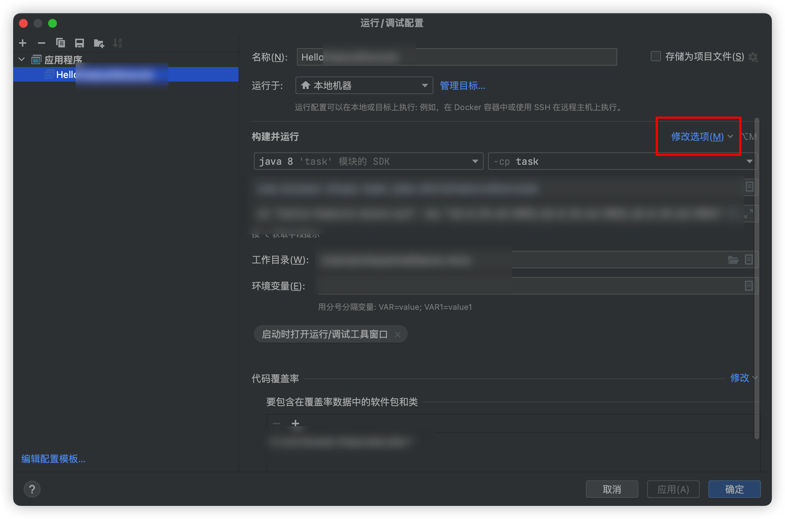Screen dimensions: 785x519
Task: Copy the selected configuration
Action: coord(61,43)
